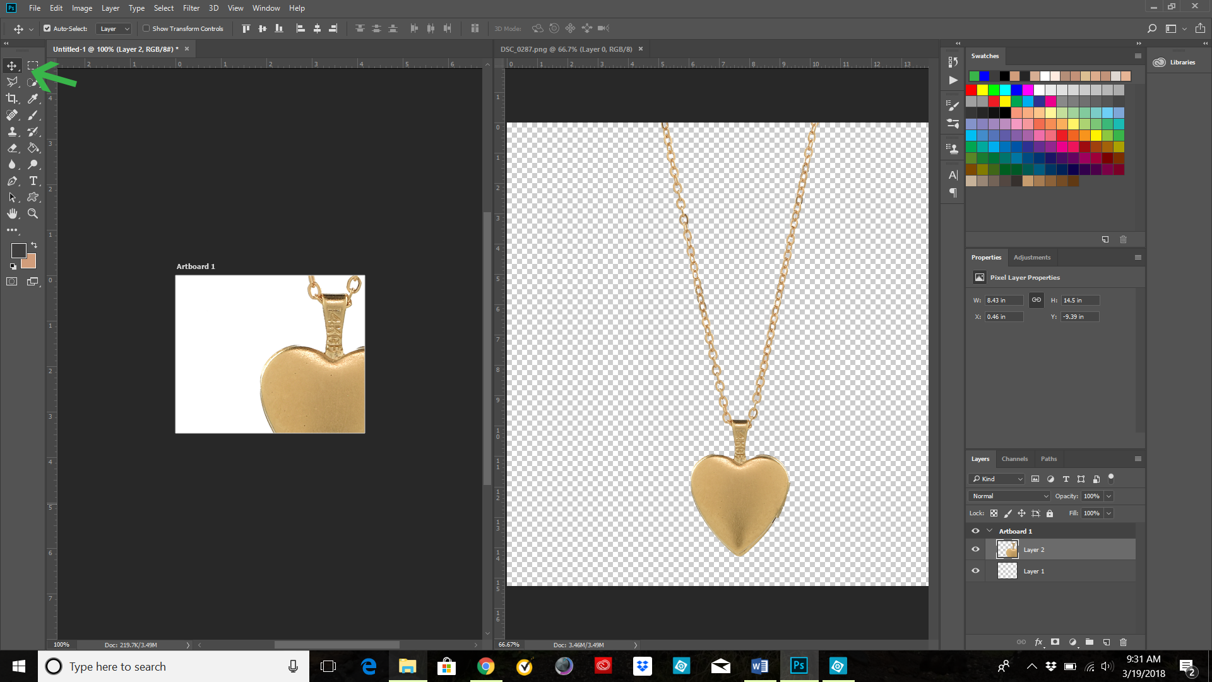The width and height of the screenshot is (1212, 682).
Task: Select the Healing Brush tool
Action: 11,115
